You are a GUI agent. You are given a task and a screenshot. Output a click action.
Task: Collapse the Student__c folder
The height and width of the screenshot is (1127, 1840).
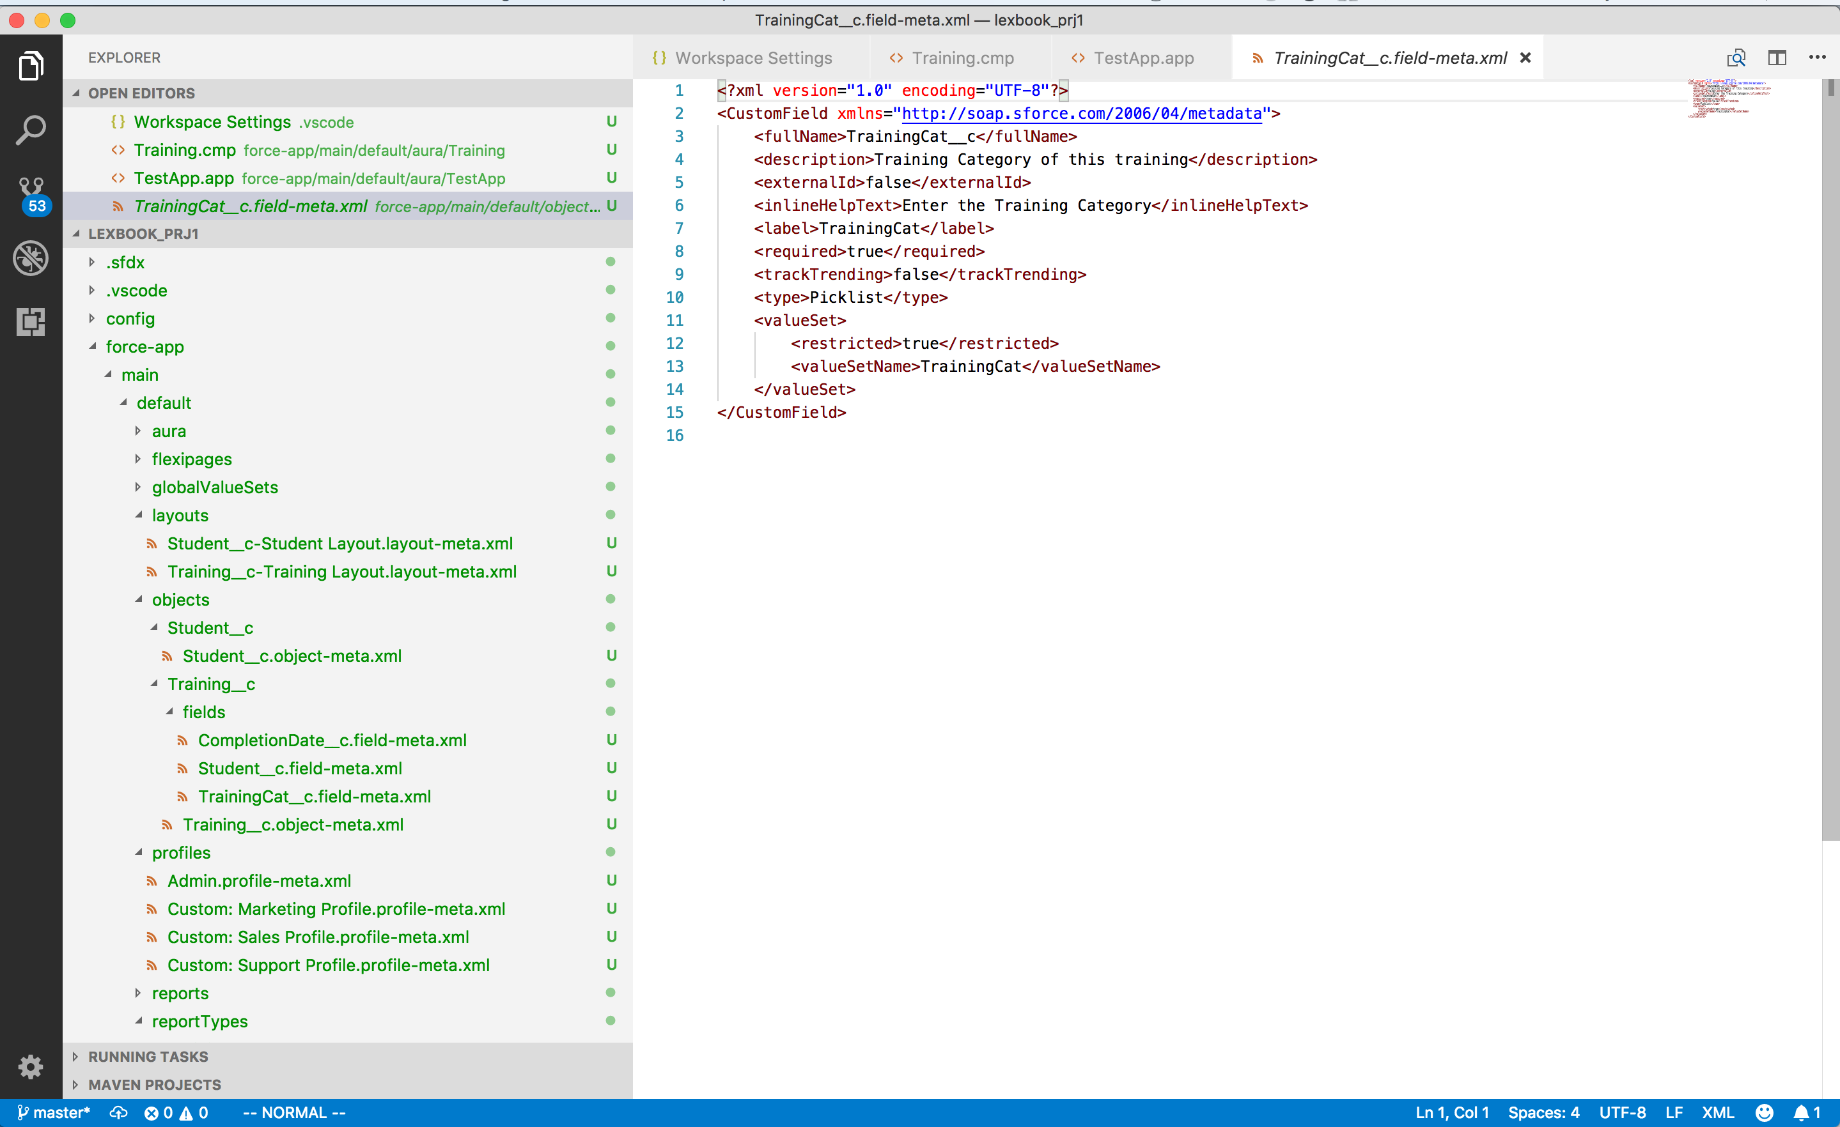155,627
